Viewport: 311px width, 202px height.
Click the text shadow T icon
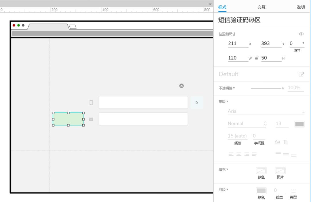[285, 142]
